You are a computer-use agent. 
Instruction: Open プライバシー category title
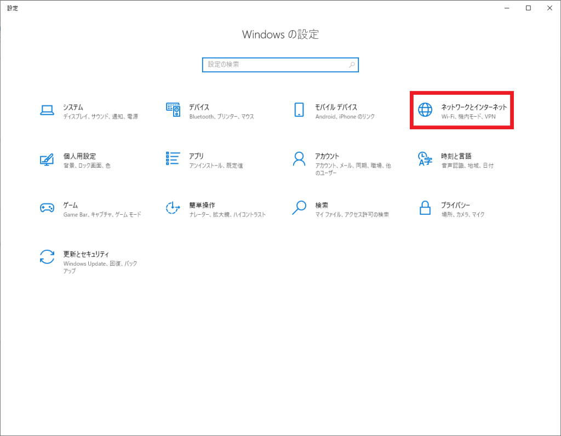(x=455, y=205)
